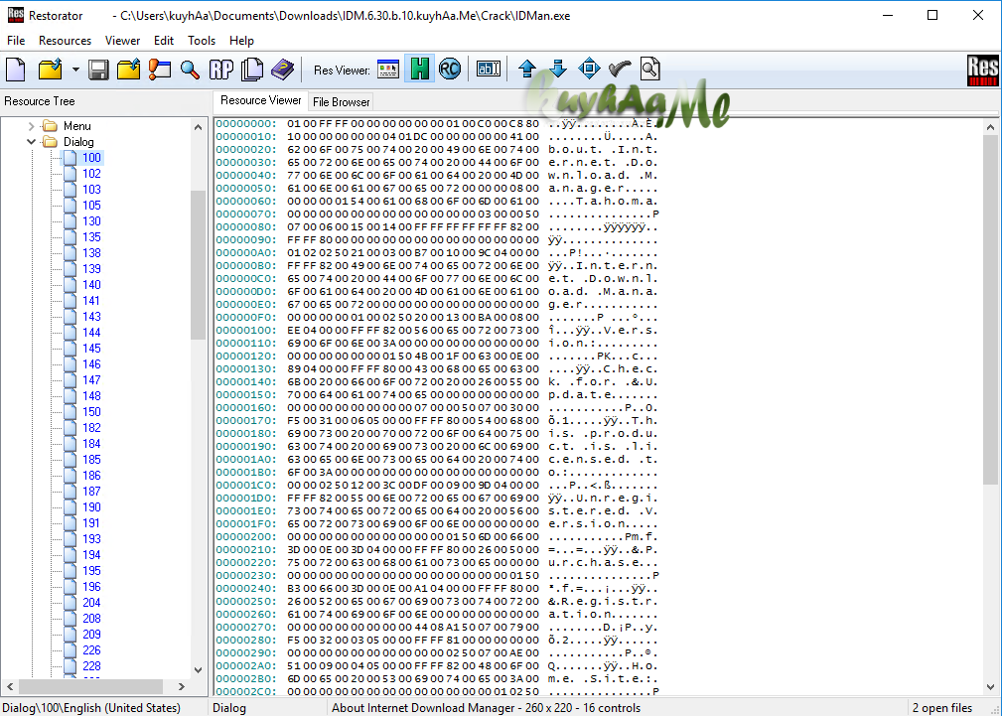
Task: Click the blue down arrow icon
Action: [x=558, y=70]
